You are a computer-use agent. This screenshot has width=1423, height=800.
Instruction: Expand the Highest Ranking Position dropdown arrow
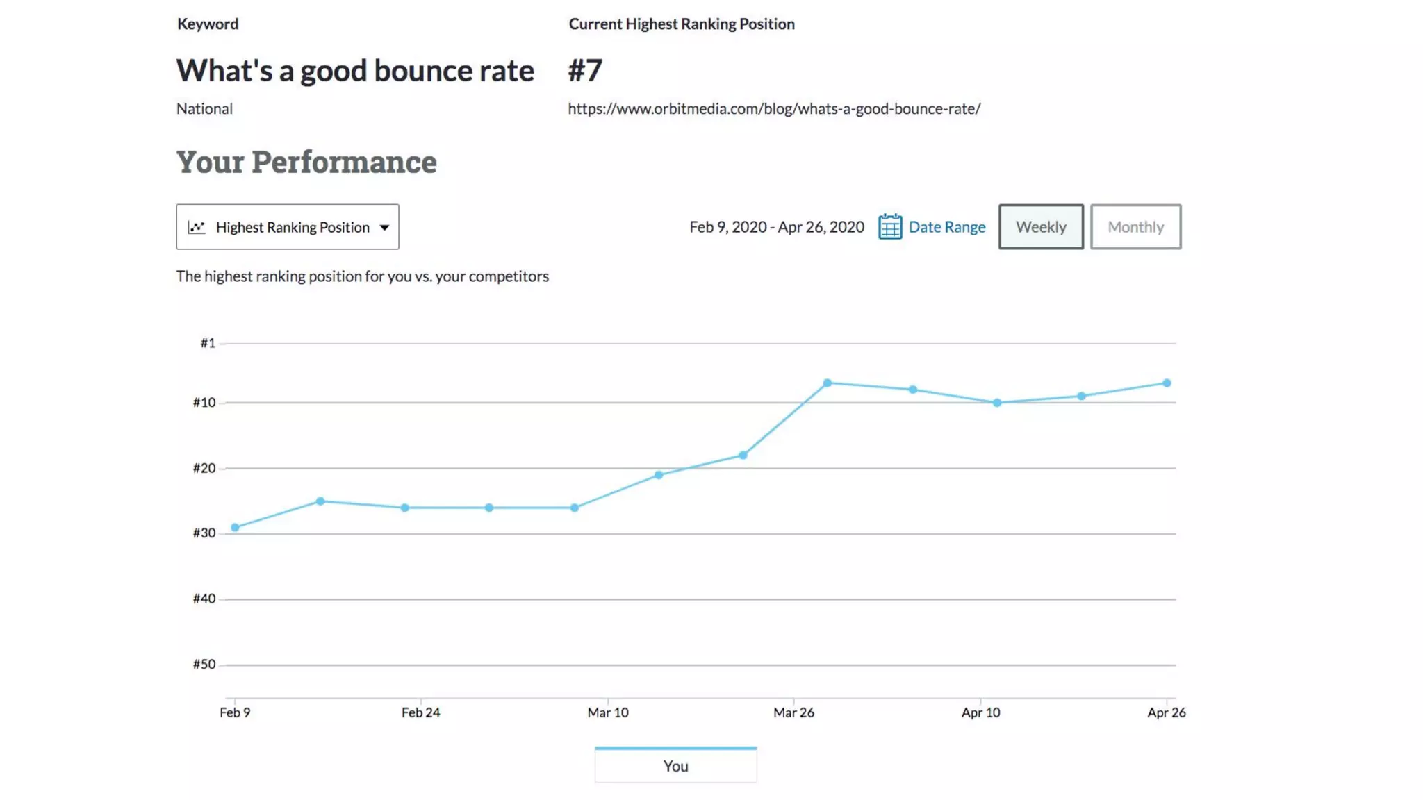point(384,227)
